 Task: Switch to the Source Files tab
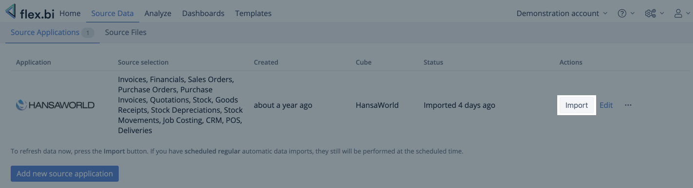tap(126, 33)
